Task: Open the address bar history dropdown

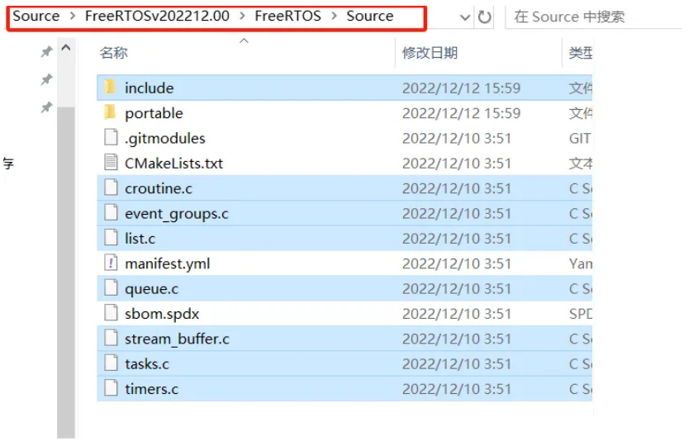Action: (465, 17)
